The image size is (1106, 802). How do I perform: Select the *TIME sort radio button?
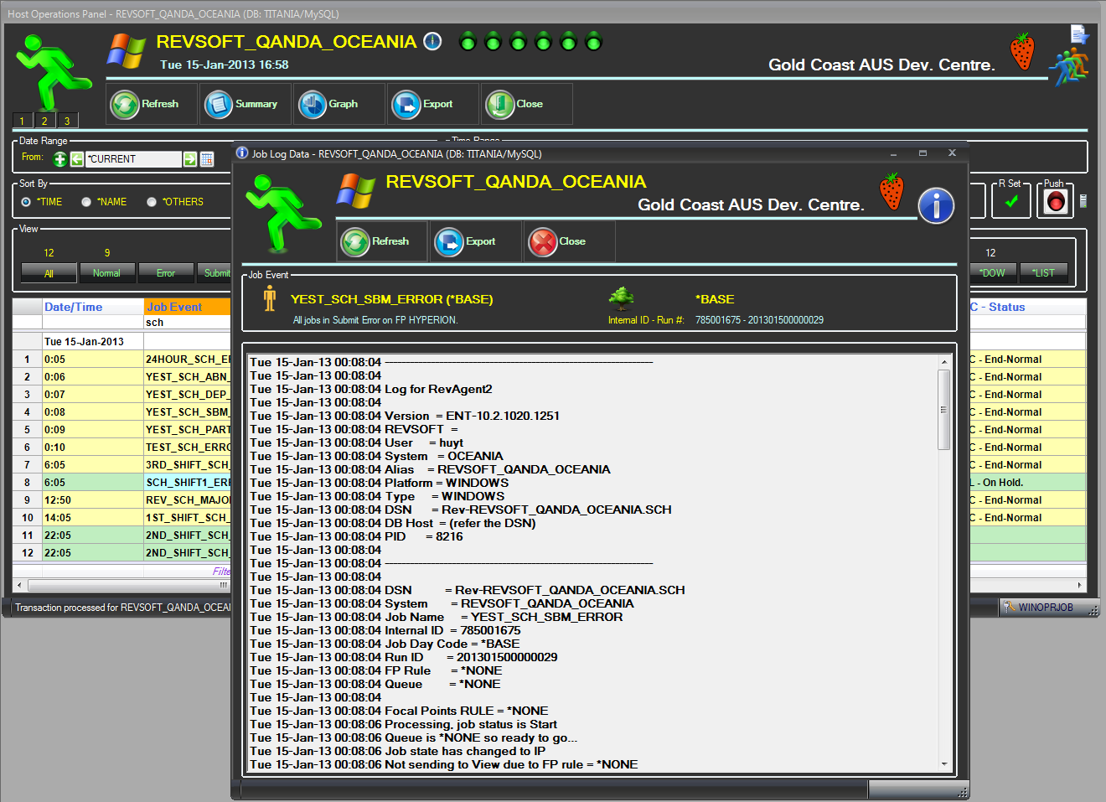(26, 202)
